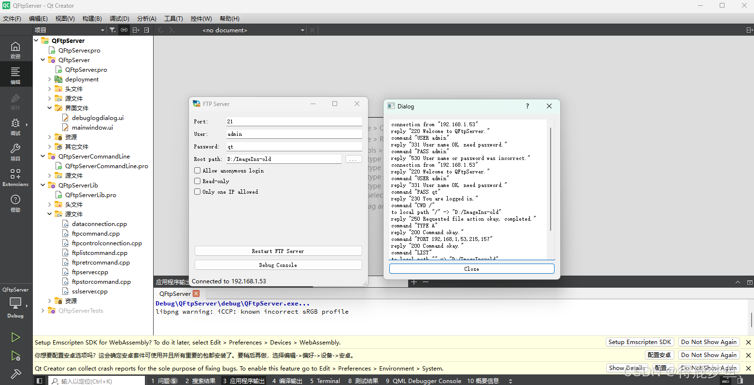Screen dimensions: 754x385
Task: Click the editor Go Forward arrow
Action: coord(172,30)
